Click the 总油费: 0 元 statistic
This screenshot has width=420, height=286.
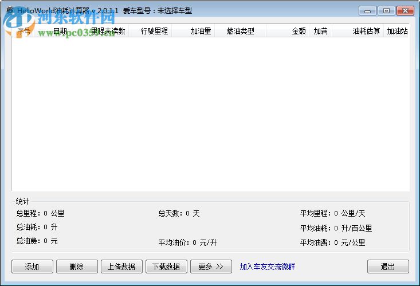coord(37,241)
